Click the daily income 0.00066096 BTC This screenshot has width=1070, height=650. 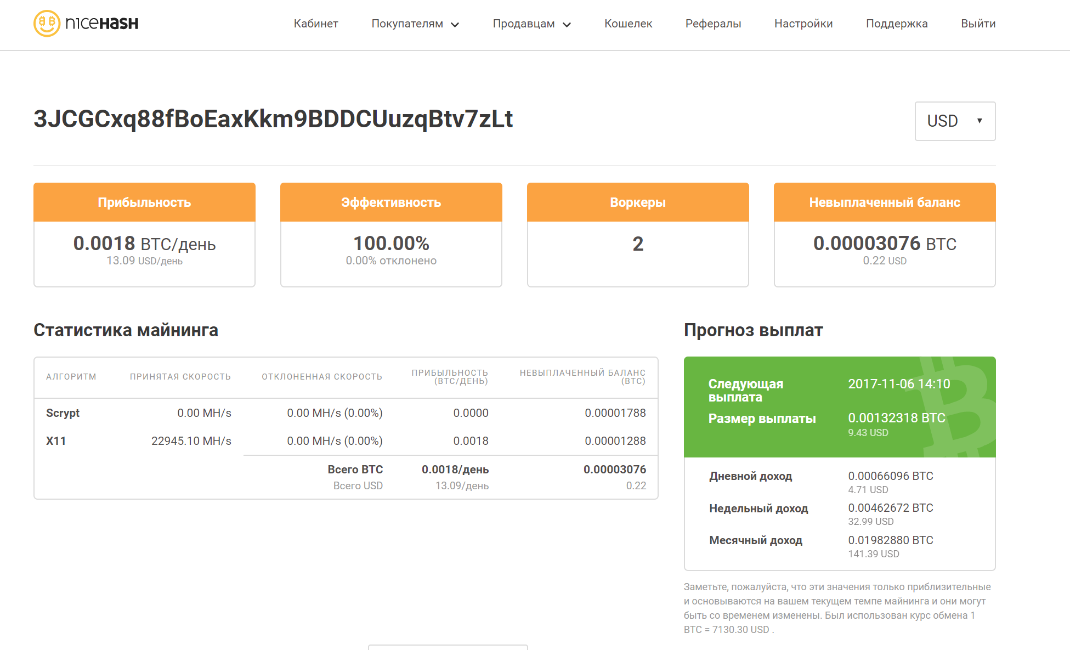click(x=891, y=476)
